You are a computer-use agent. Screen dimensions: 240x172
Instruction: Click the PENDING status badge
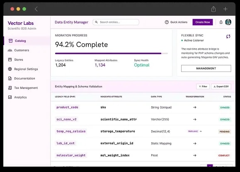[225, 131]
